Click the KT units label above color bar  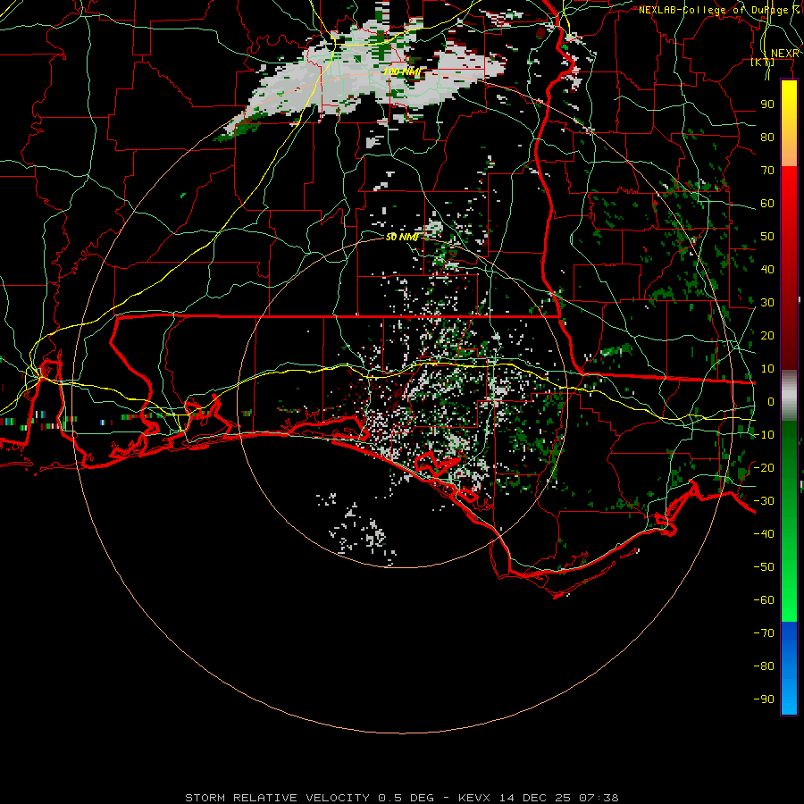point(763,62)
